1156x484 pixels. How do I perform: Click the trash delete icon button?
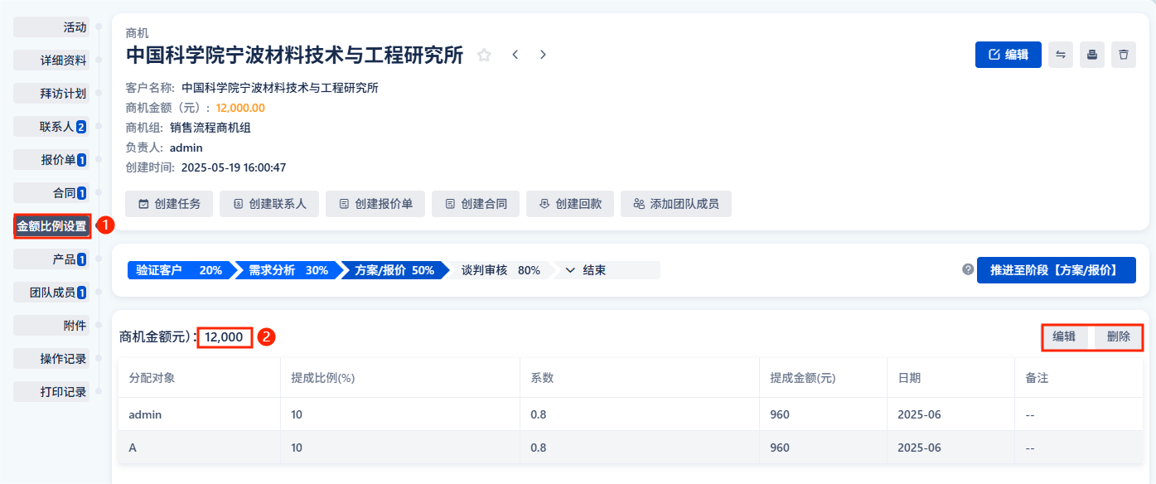1124,55
